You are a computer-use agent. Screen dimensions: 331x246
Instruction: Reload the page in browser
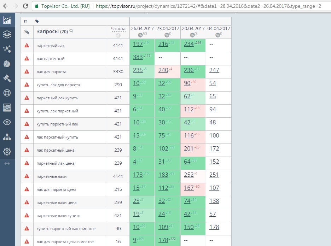pyautogui.click(x=25, y=6)
